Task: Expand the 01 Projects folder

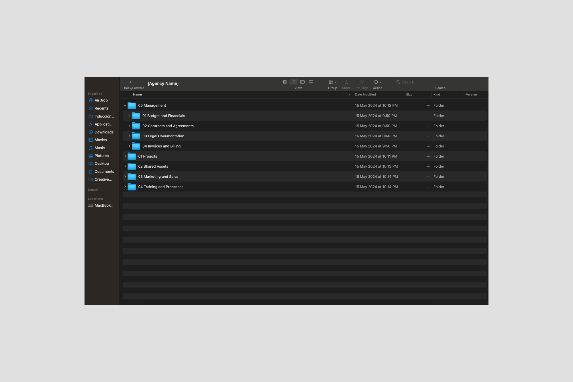Action: [125, 156]
